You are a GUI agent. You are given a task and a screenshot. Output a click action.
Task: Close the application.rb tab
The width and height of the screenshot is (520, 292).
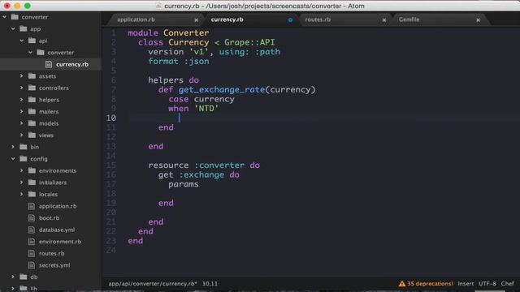pos(197,20)
